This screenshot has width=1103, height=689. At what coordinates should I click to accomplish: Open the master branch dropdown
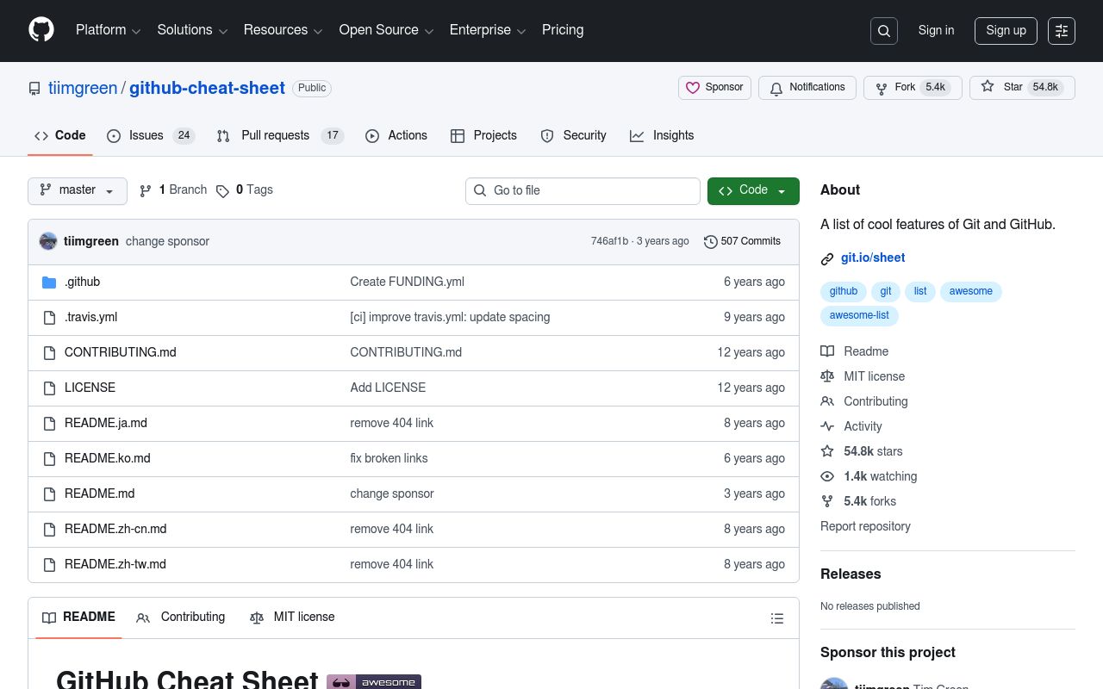(x=78, y=190)
